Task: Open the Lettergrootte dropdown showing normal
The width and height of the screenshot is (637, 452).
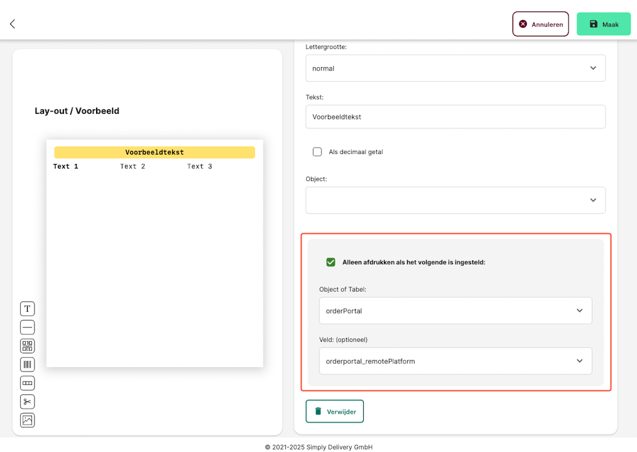Action: pyautogui.click(x=455, y=69)
